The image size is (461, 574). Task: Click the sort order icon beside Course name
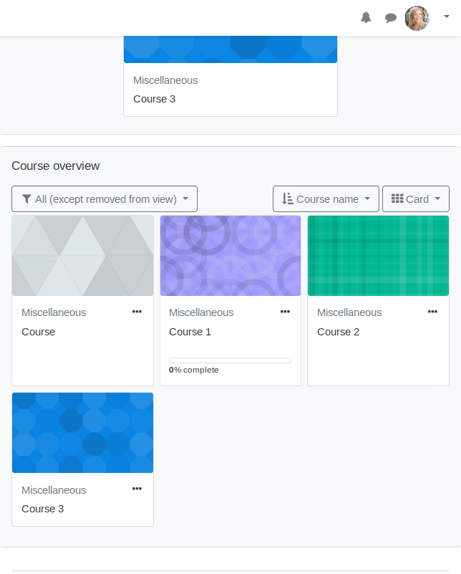pos(287,198)
